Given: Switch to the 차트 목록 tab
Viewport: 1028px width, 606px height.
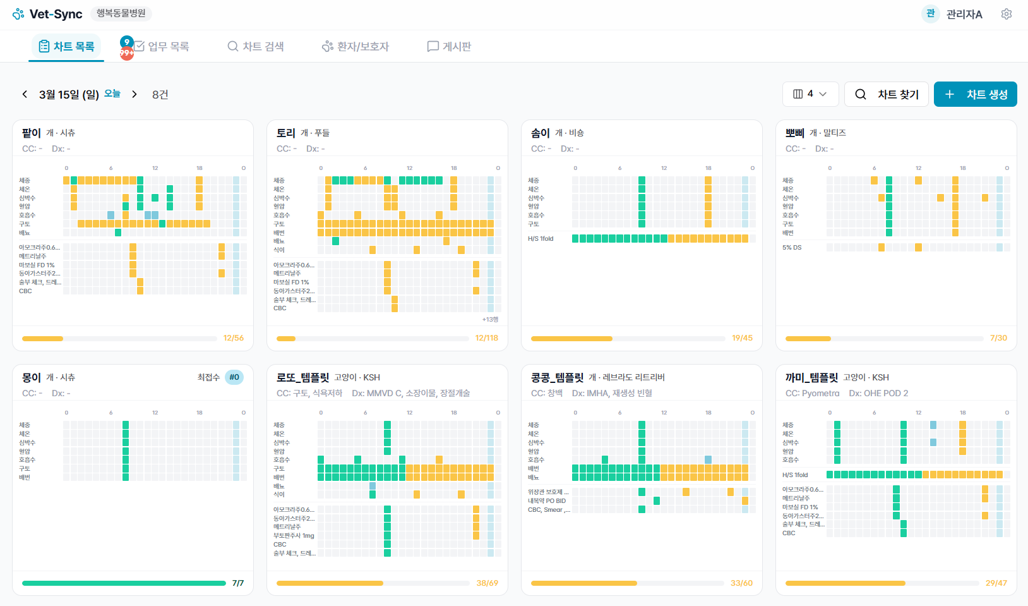Looking at the screenshot, I should coord(66,45).
